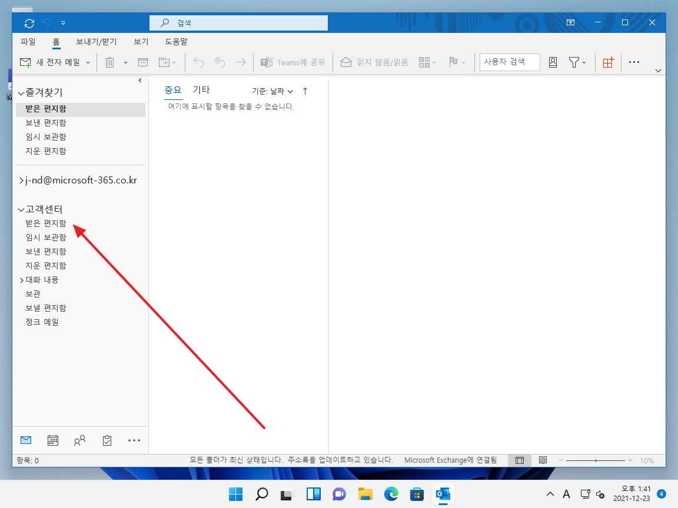Click the Undo icon in the title bar
This screenshot has width=678, height=508.
(46, 23)
